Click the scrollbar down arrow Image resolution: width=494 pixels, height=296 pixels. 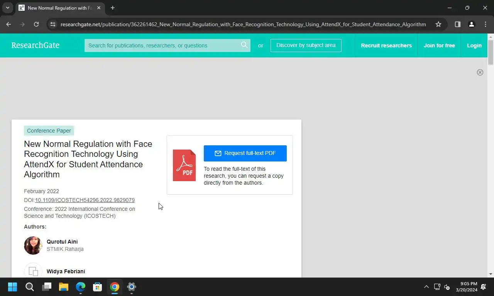(x=491, y=274)
